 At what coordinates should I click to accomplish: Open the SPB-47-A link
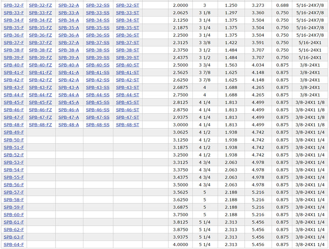point(68,117)
